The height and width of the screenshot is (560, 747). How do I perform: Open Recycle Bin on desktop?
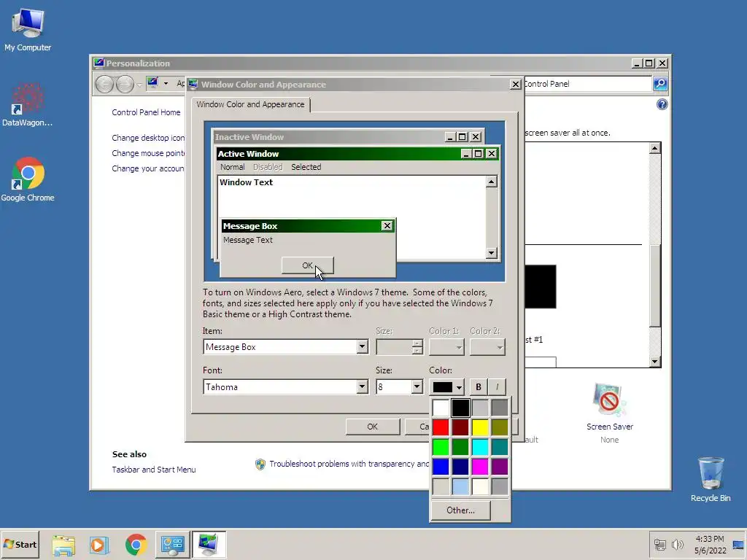(711, 479)
